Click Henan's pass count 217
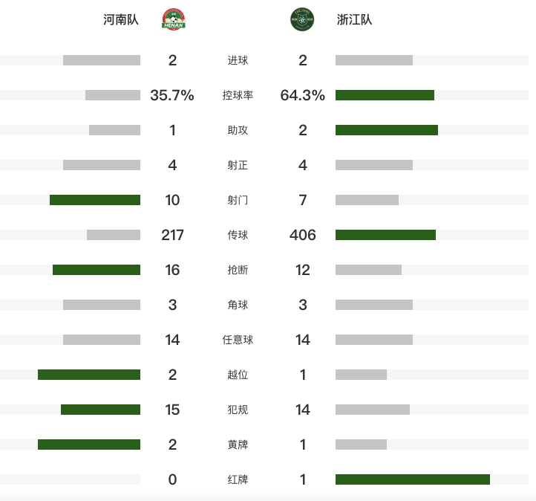The height and width of the screenshot is (501, 536). [x=173, y=235]
